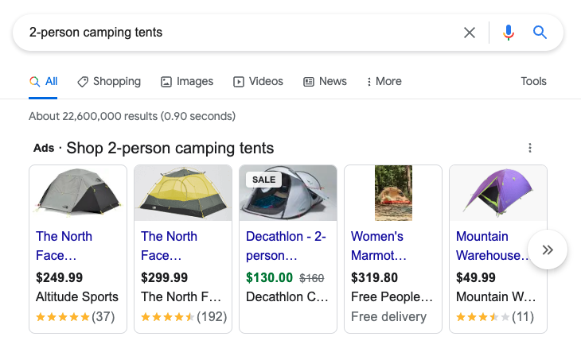
Task: Open the $299.99 North Face tent link
Action: 169,246
